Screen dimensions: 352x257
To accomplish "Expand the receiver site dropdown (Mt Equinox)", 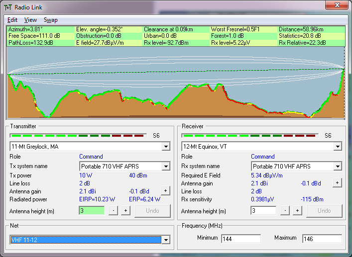I will point(338,147).
